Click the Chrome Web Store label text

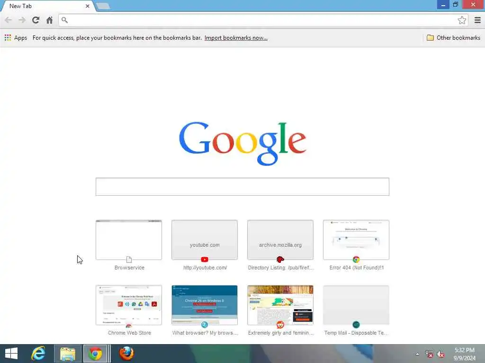click(129, 333)
